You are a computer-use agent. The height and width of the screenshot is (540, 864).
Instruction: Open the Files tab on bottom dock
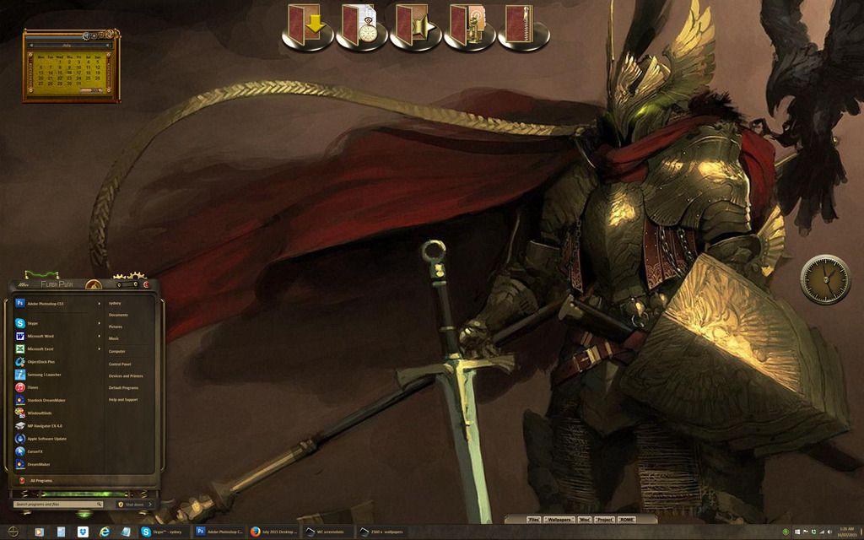[533, 520]
